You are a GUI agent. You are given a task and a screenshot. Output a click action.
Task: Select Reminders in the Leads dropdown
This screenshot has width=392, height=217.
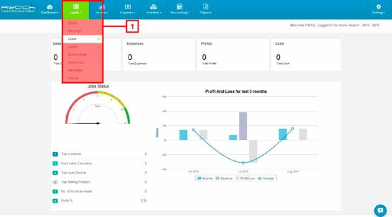[75, 70]
